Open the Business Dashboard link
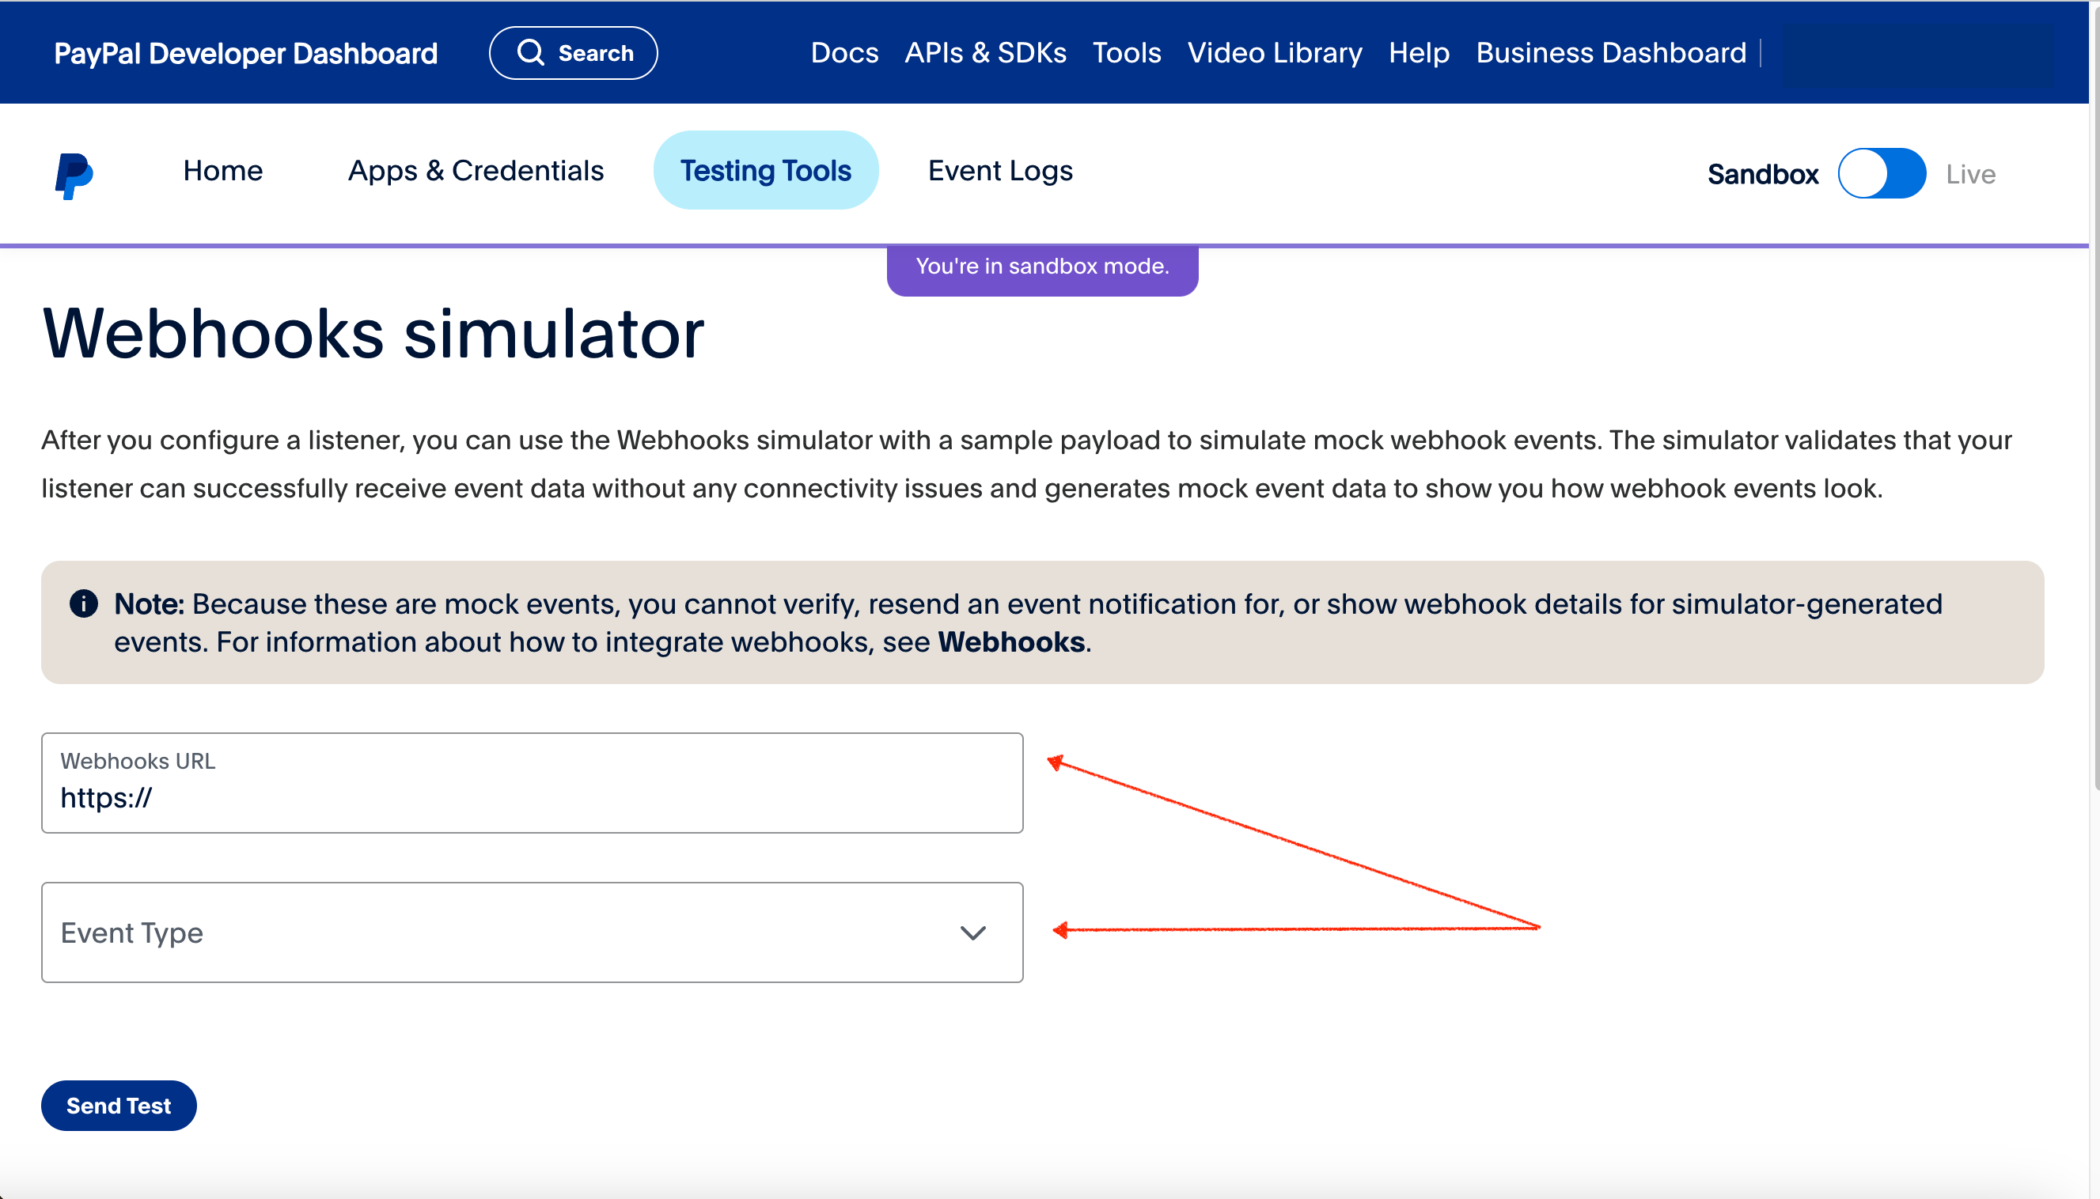This screenshot has height=1199, width=2100. pos(1611,53)
